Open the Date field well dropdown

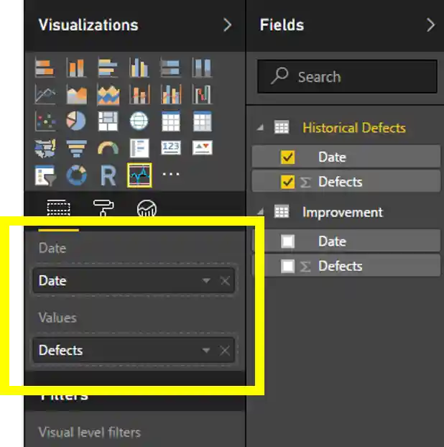206,281
